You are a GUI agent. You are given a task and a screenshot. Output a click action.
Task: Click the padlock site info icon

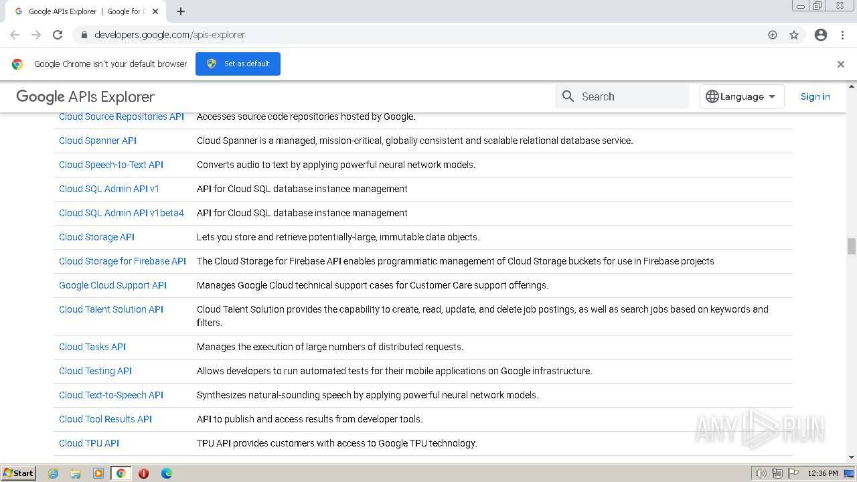pos(84,35)
